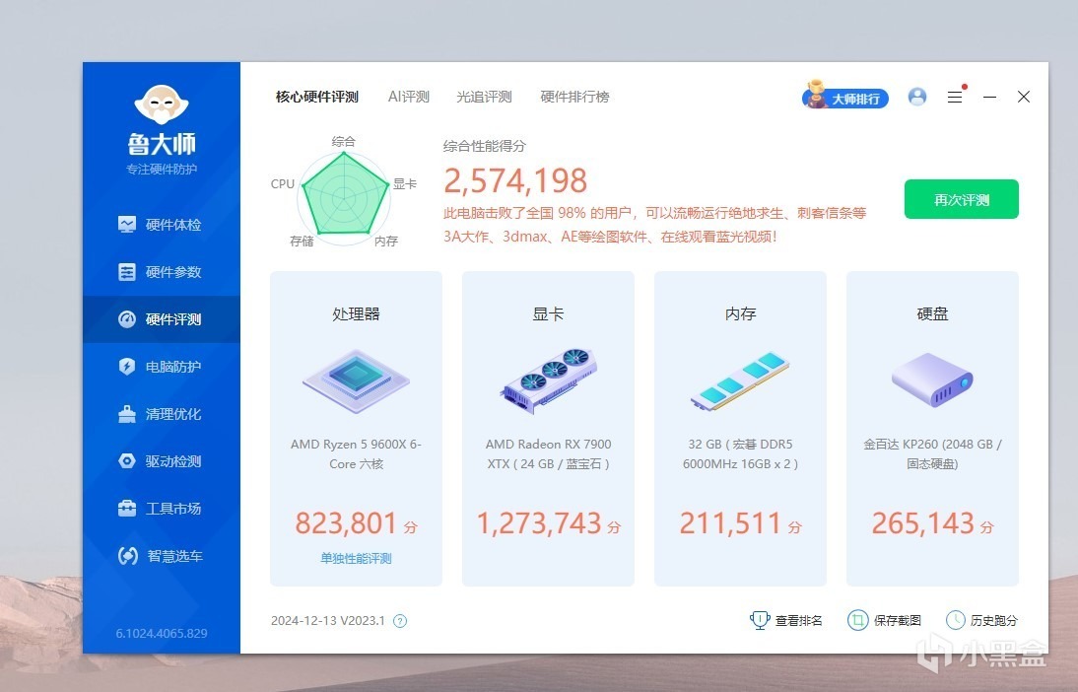Click processor score 823,801

pyautogui.click(x=346, y=522)
